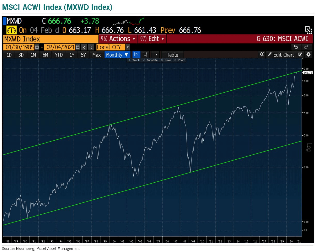Enable Track crosshair mode
Viewport: 316px width, 252px height.
134,60
